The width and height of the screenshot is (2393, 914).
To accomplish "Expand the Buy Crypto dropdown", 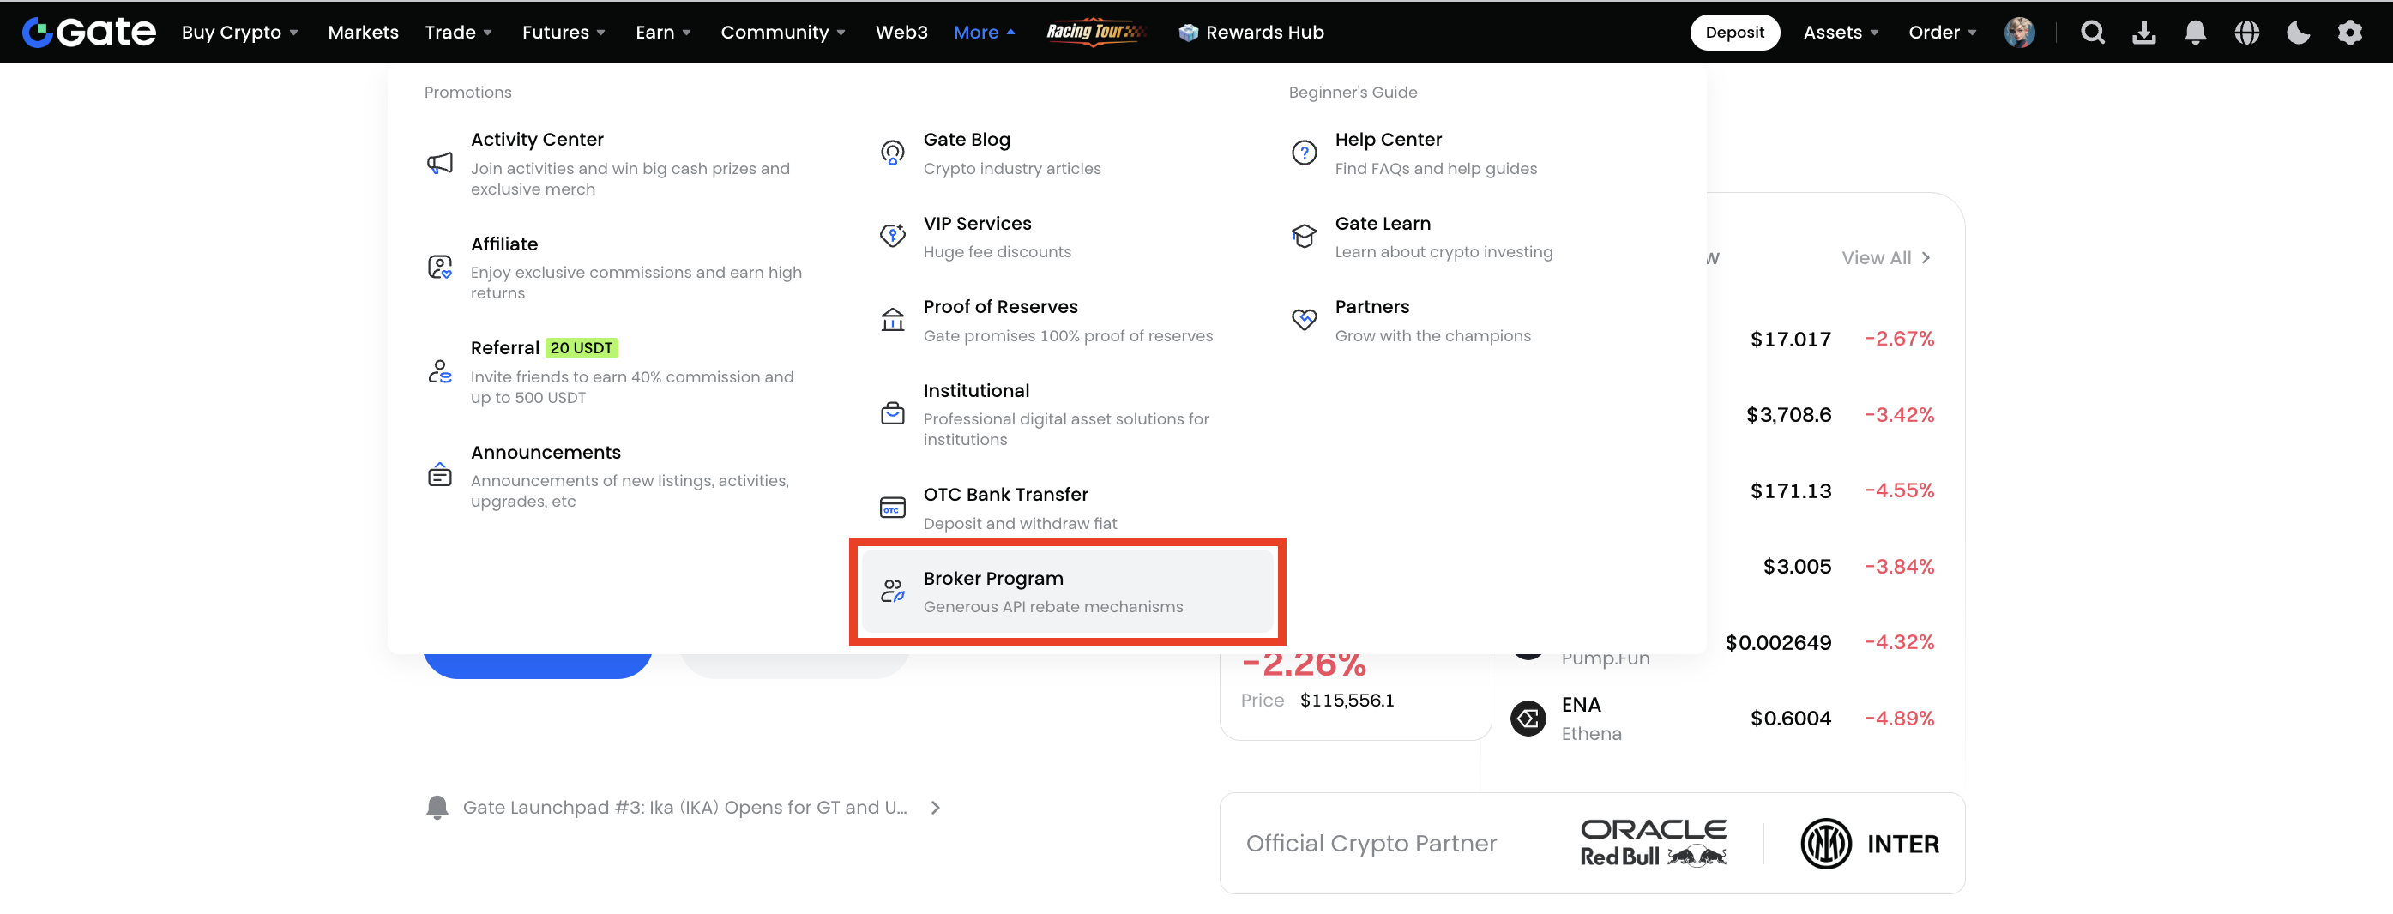I will (239, 33).
